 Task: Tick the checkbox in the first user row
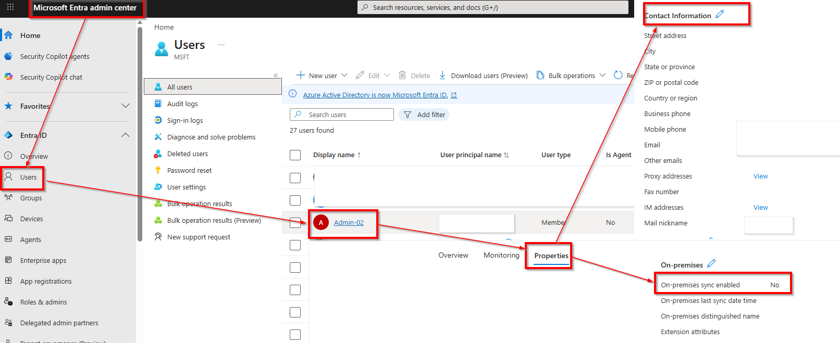coord(295,178)
